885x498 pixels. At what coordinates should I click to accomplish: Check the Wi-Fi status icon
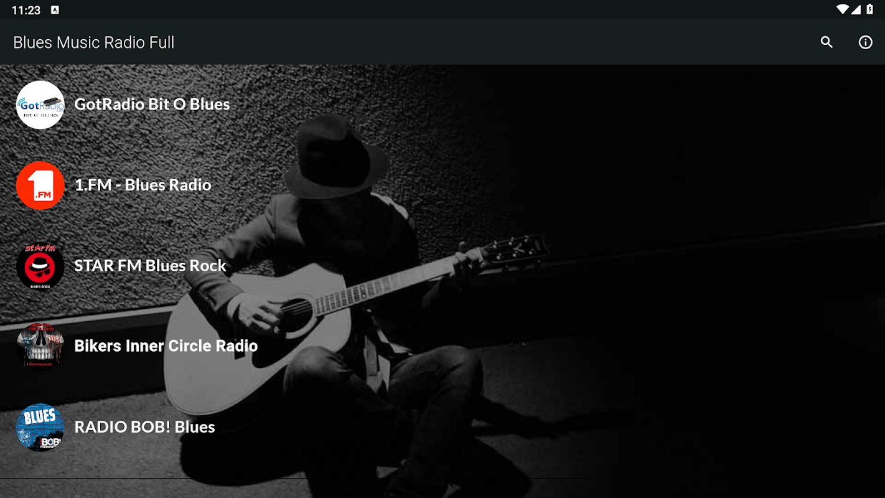pos(842,9)
